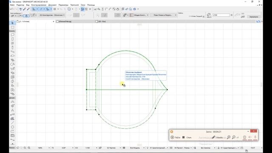Select the Window tool in the toolbox

click(12, 43)
